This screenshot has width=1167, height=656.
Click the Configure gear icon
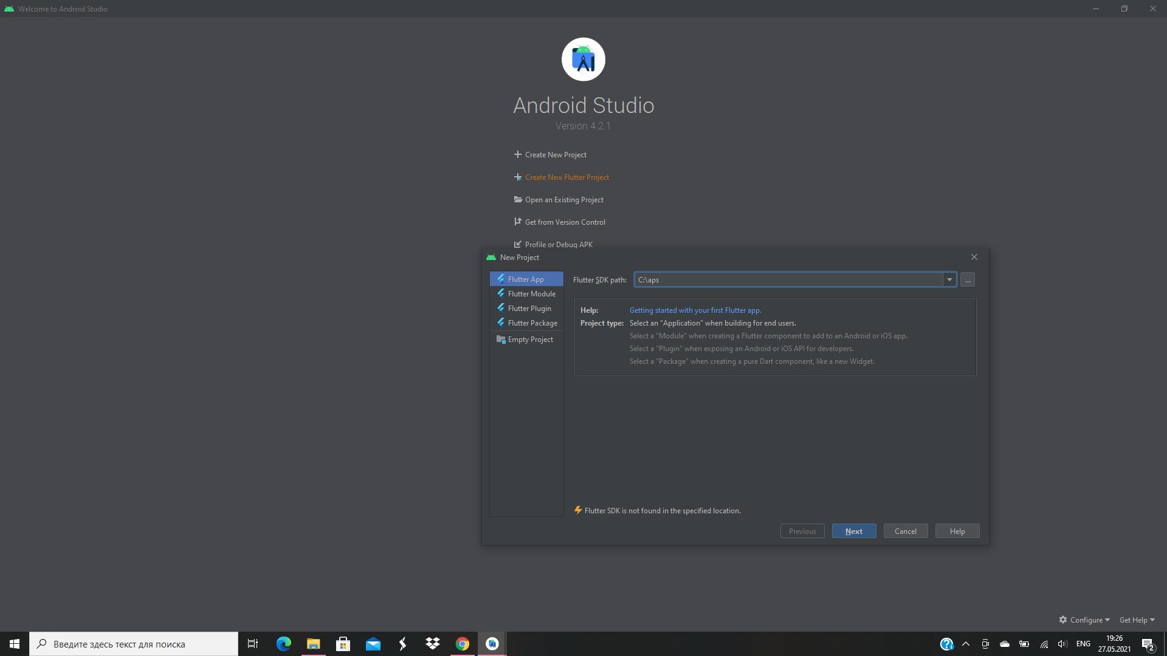tap(1063, 620)
